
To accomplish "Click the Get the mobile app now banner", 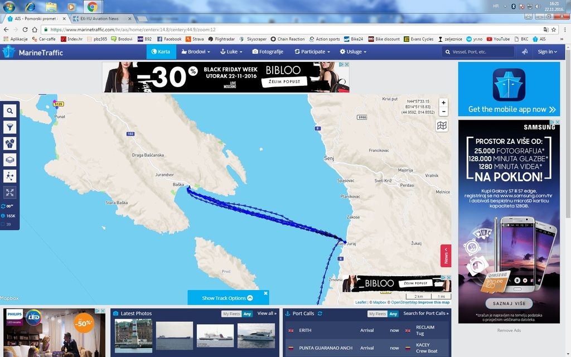I will click(509, 89).
